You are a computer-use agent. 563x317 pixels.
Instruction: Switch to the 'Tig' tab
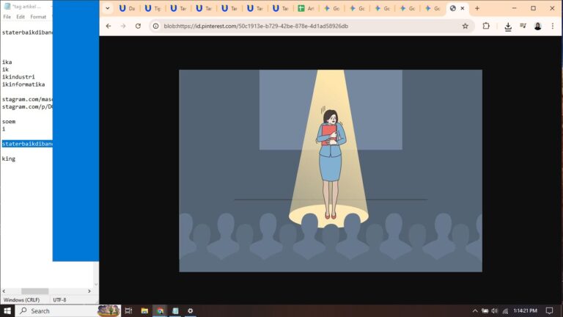click(x=152, y=8)
